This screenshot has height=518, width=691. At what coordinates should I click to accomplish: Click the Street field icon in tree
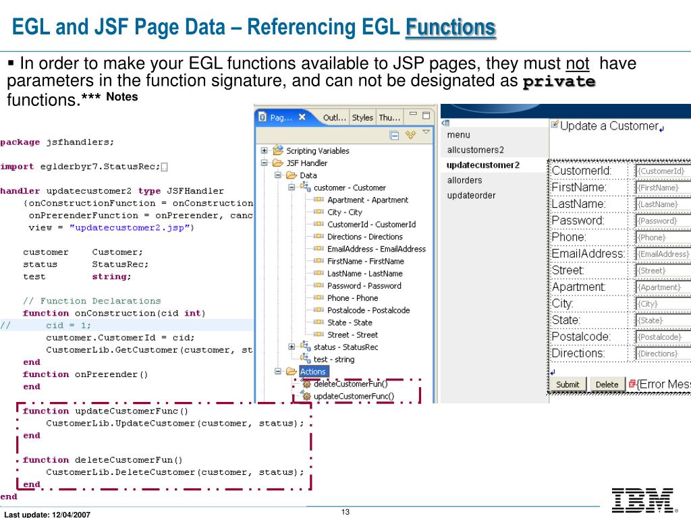(319, 335)
